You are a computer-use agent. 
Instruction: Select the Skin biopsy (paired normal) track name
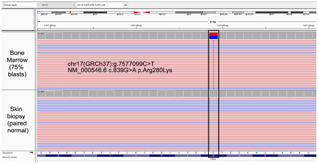coord(18,120)
